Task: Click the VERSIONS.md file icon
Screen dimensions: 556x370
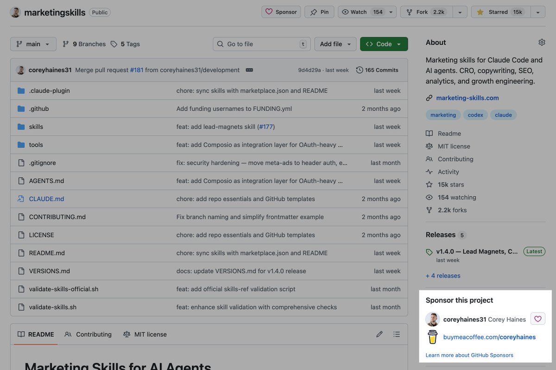Action: click(x=21, y=271)
